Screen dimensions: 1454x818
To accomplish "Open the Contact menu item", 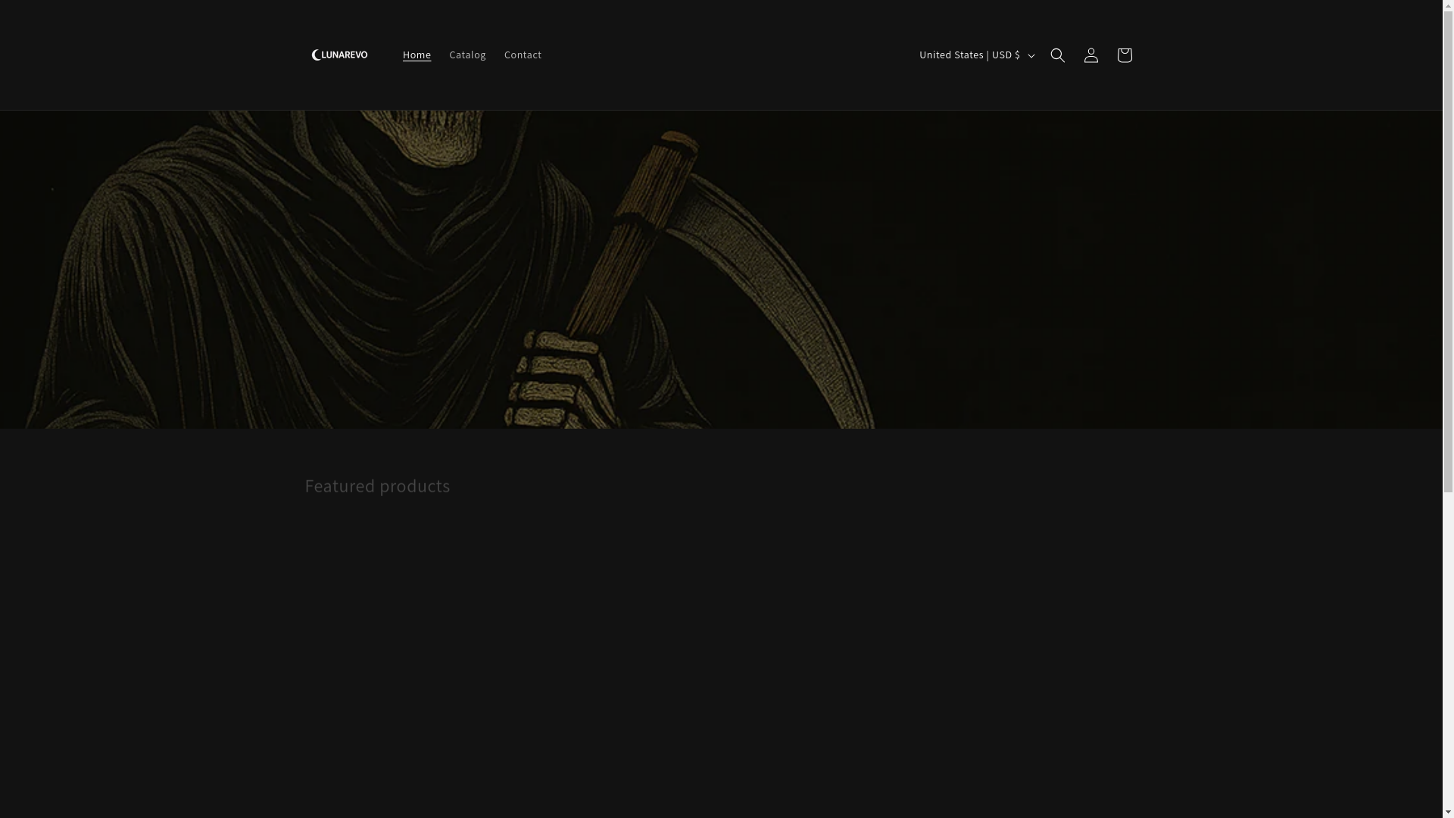I will click(x=523, y=55).
